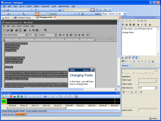Play the sound with the green play button
This screenshot has height=121, width=161.
click(18, 96)
